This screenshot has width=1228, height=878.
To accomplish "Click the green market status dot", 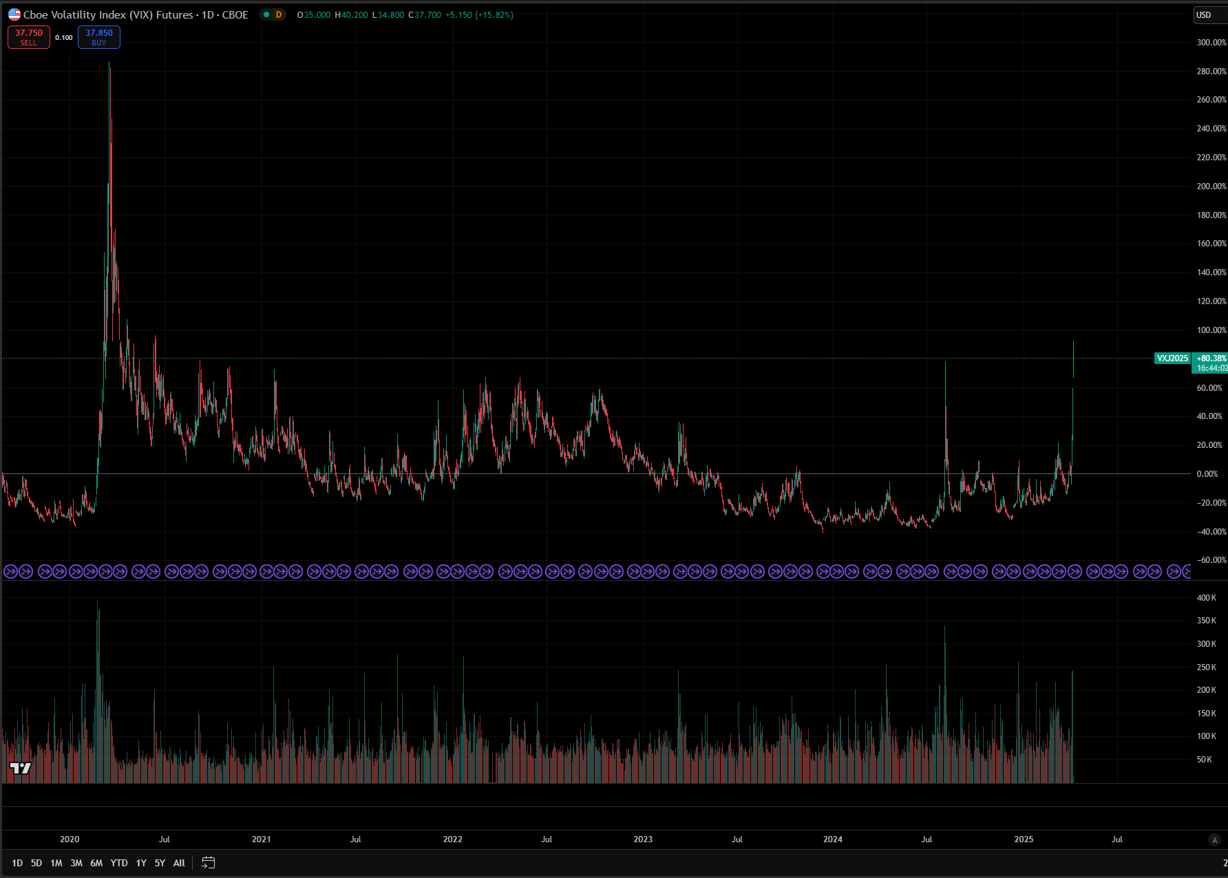I will [266, 14].
